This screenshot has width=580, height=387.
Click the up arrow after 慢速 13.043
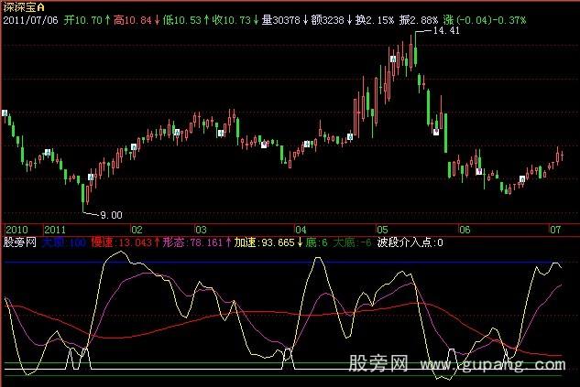[157, 243]
